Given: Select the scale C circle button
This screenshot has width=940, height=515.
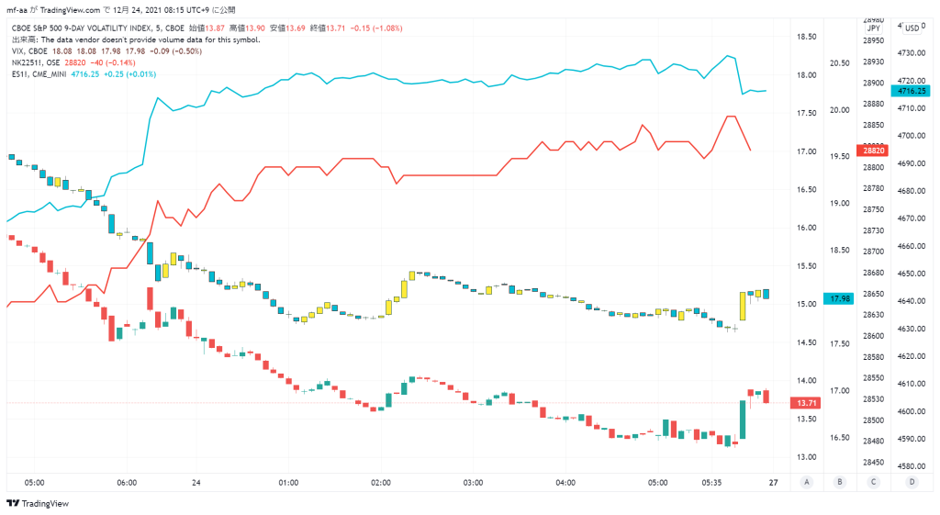Looking at the screenshot, I should pyautogui.click(x=874, y=482).
